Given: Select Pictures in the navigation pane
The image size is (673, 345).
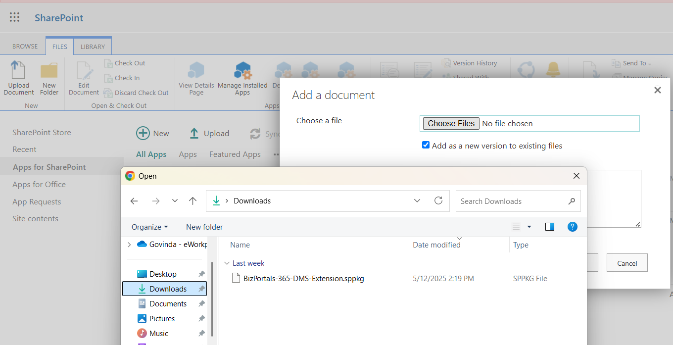Looking at the screenshot, I should [164, 319].
